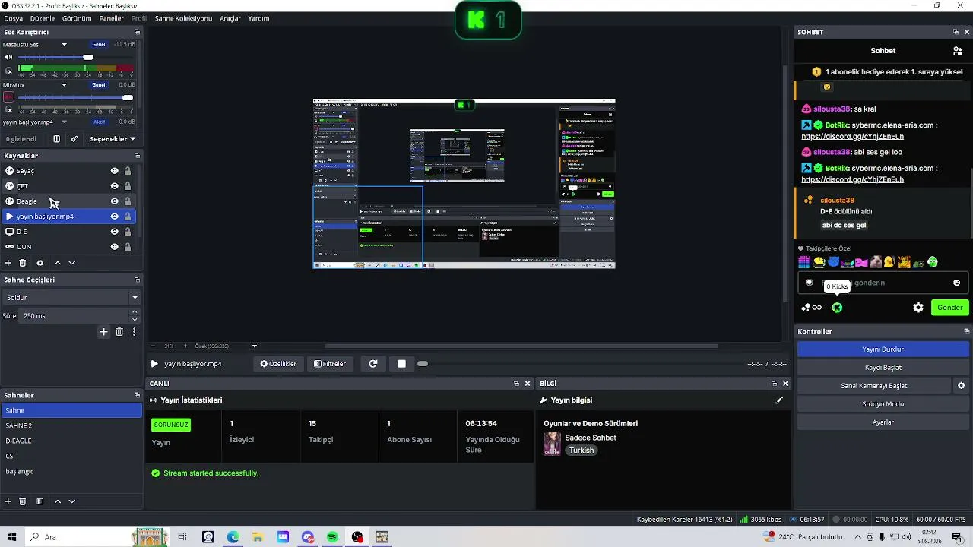Image resolution: width=973 pixels, height=547 pixels.
Task: Open virtual camera settings gear
Action: click(x=962, y=386)
